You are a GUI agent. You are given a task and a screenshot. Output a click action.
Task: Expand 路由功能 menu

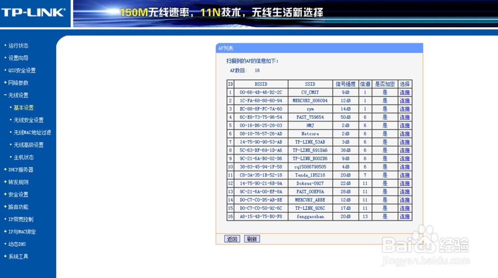point(18,207)
